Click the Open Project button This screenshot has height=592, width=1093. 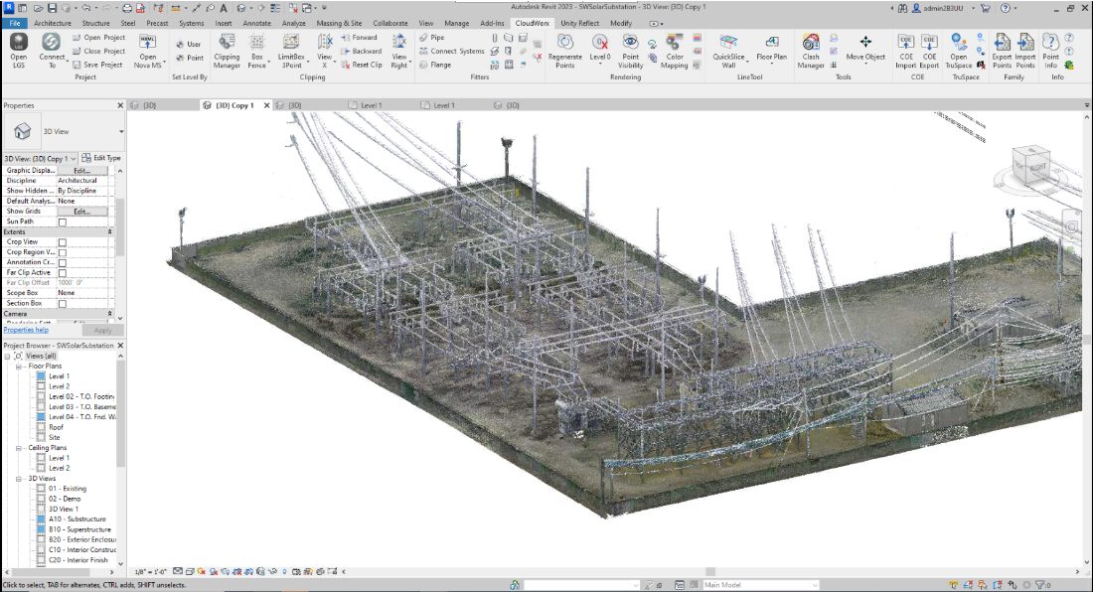point(99,38)
